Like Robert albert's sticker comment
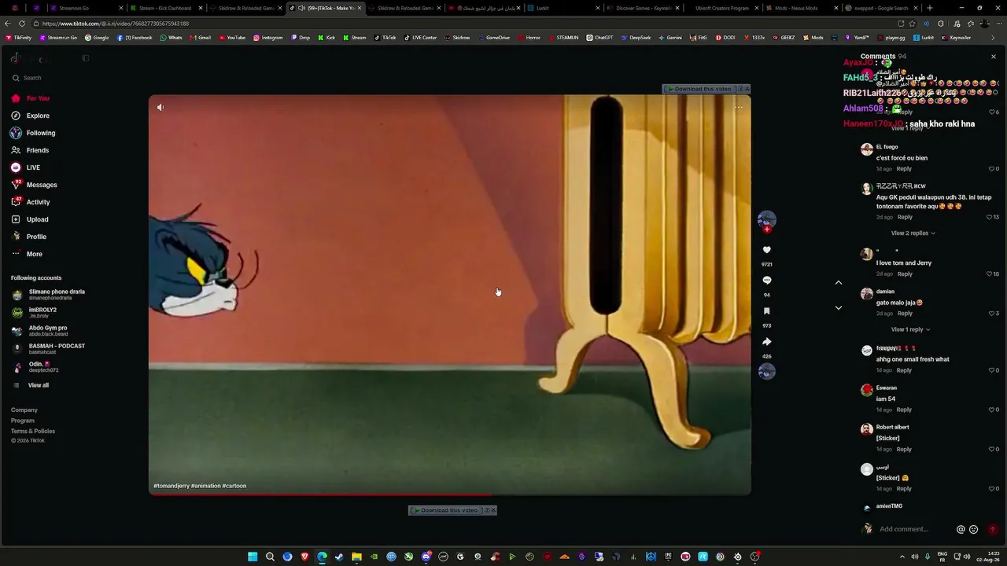1007x566 pixels. pos(991,450)
